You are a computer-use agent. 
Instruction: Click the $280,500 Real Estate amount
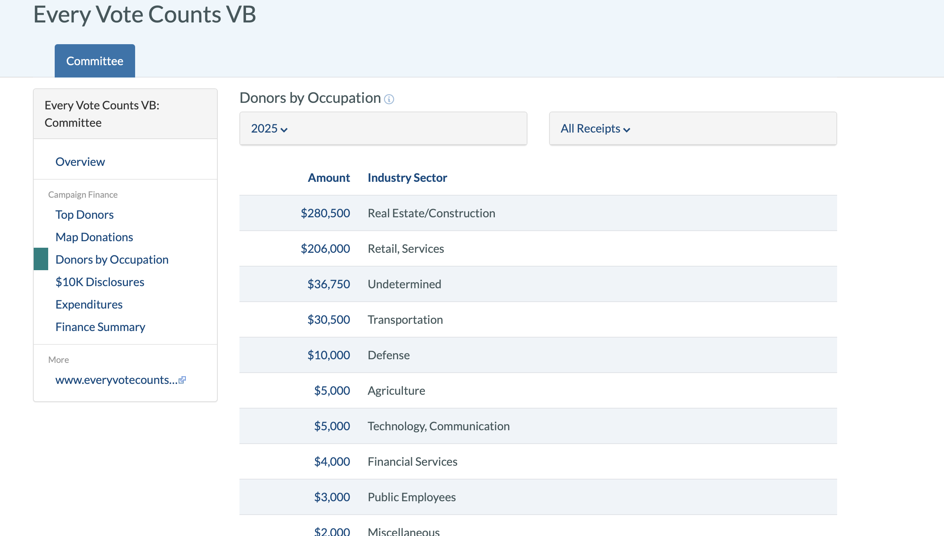(325, 213)
